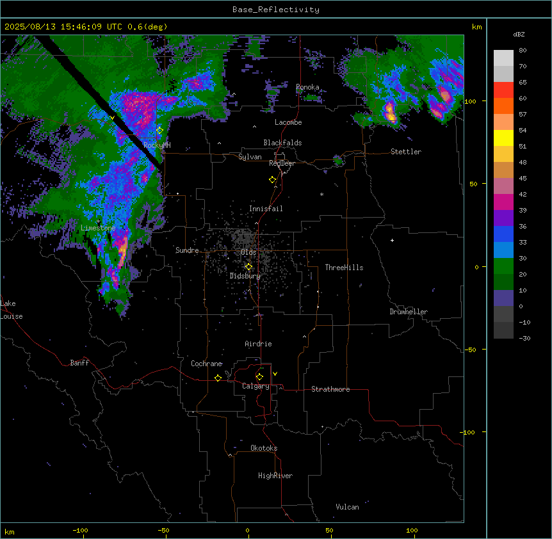Screen dimensions: 552x539
Task: Click the asterisk marker above Limestone label
Action: (99, 221)
